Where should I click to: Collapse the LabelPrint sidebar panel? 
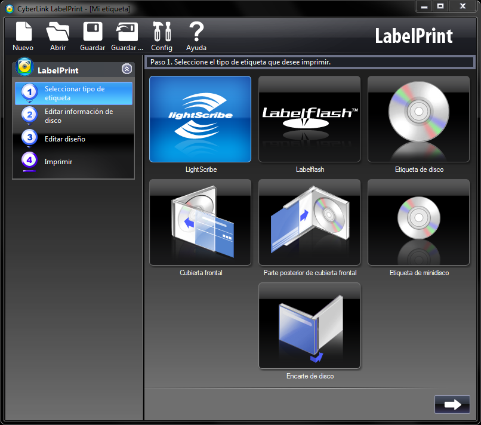tap(127, 69)
